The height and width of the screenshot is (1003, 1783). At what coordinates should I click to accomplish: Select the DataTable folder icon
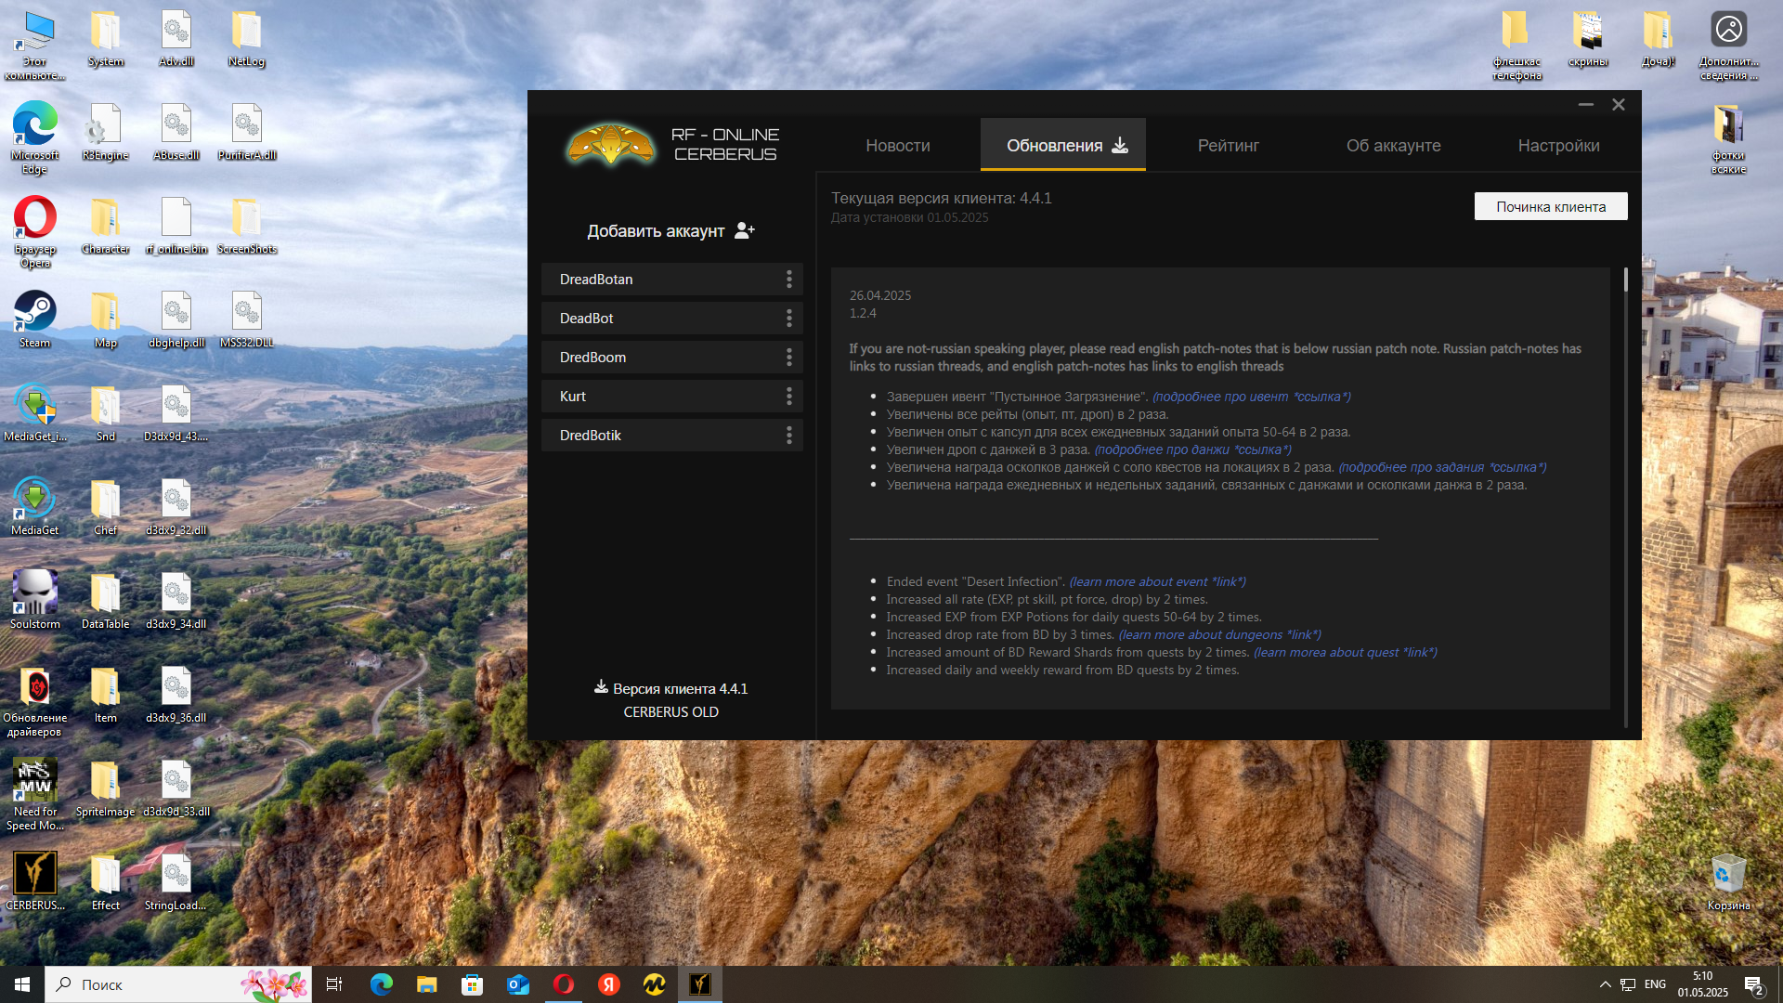(105, 601)
